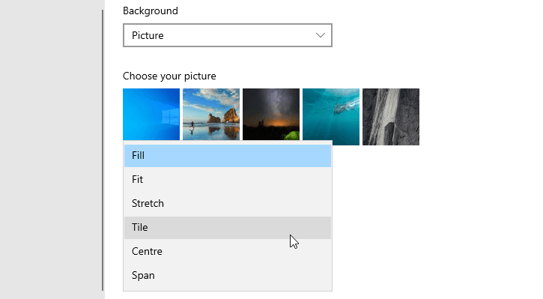The height and width of the screenshot is (299, 543).
Task: Open the Background Picture combo box
Action: 228,35
